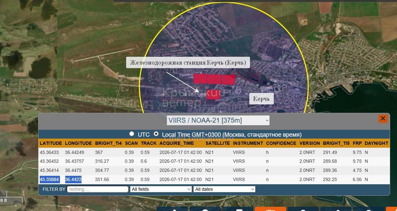Viewport: 397px width, 211px height.
Task: Sort by the VERSION column header
Action: click(310, 143)
